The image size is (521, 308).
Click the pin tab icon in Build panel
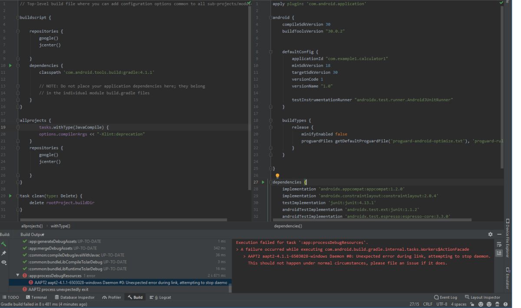(x=4, y=253)
